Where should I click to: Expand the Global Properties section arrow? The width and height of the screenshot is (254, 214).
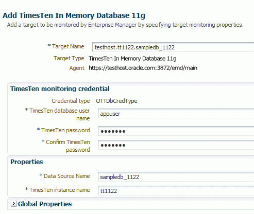[13, 204]
